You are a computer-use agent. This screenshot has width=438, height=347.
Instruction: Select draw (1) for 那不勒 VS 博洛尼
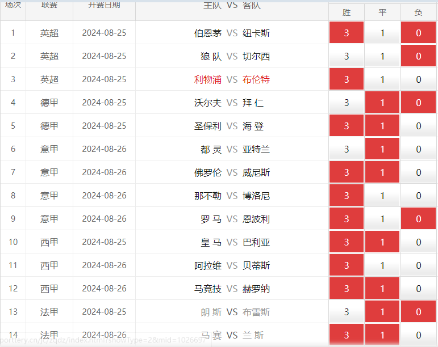coord(382,196)
